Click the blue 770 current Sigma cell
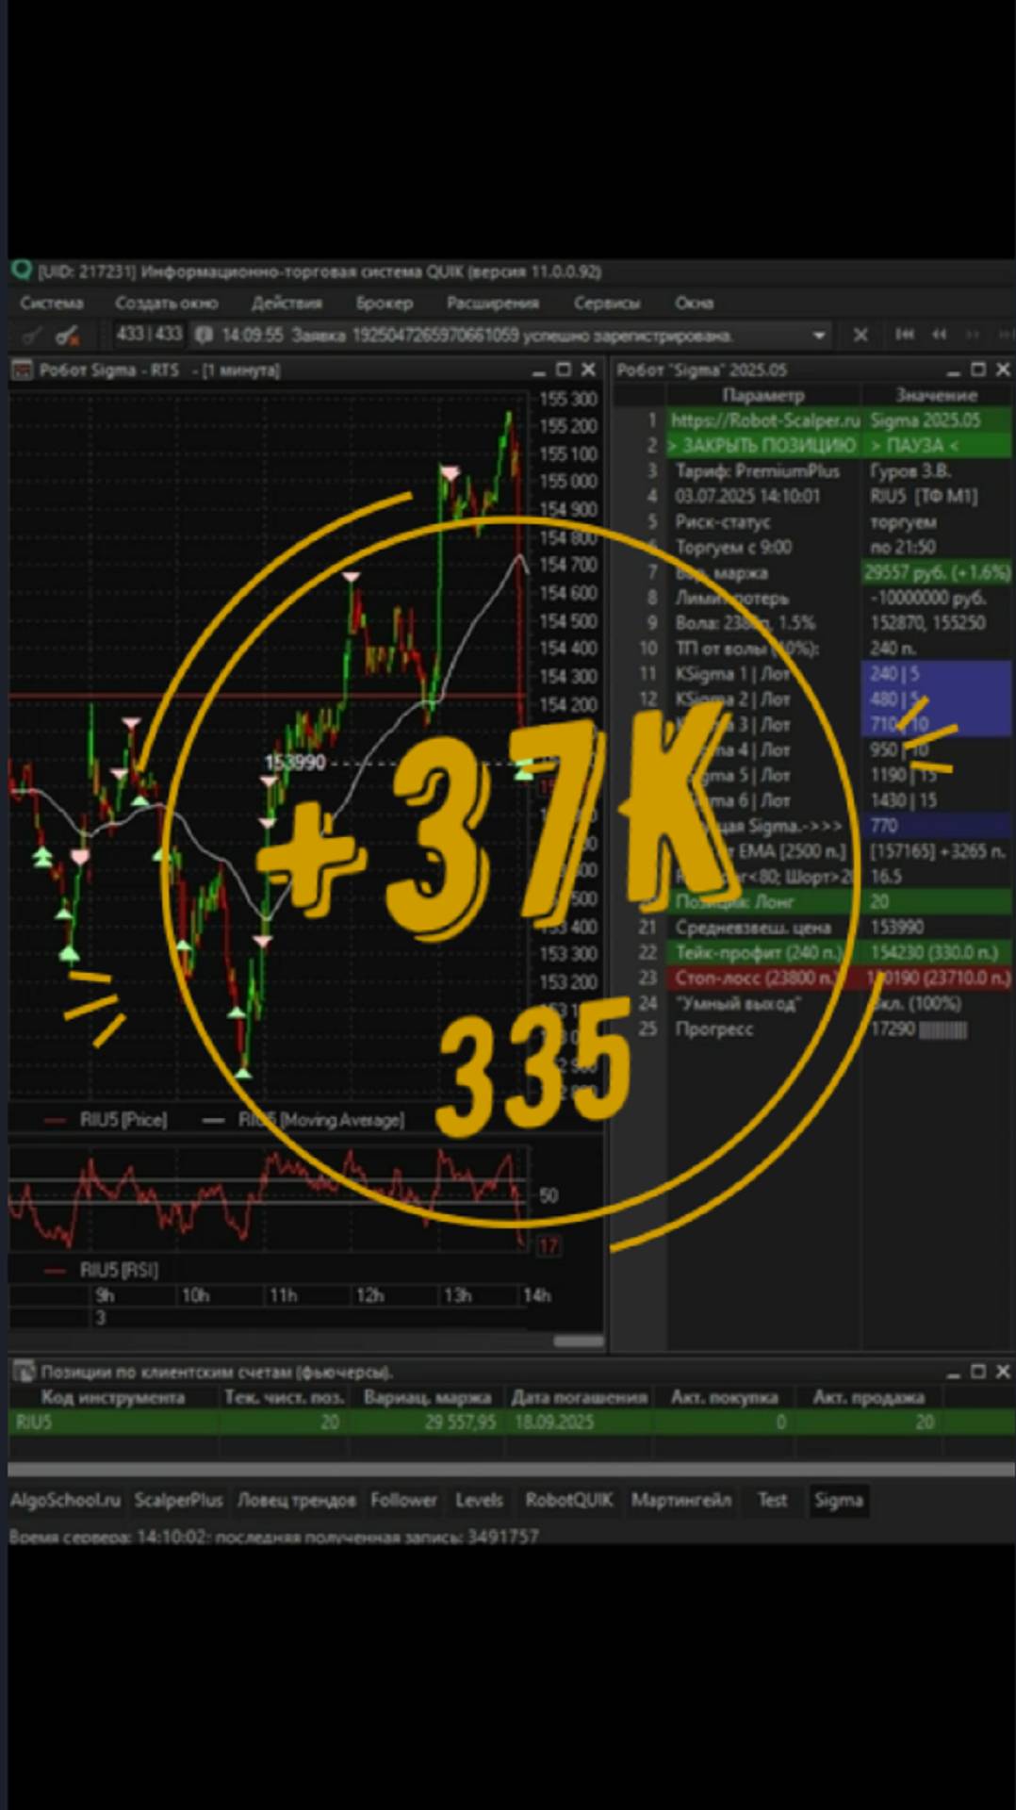The image size is (1016, 1810). pos(938,826)
